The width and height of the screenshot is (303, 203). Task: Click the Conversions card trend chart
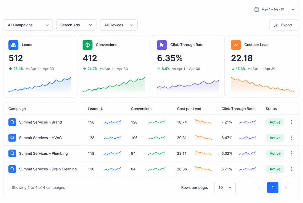pos(114,84)
